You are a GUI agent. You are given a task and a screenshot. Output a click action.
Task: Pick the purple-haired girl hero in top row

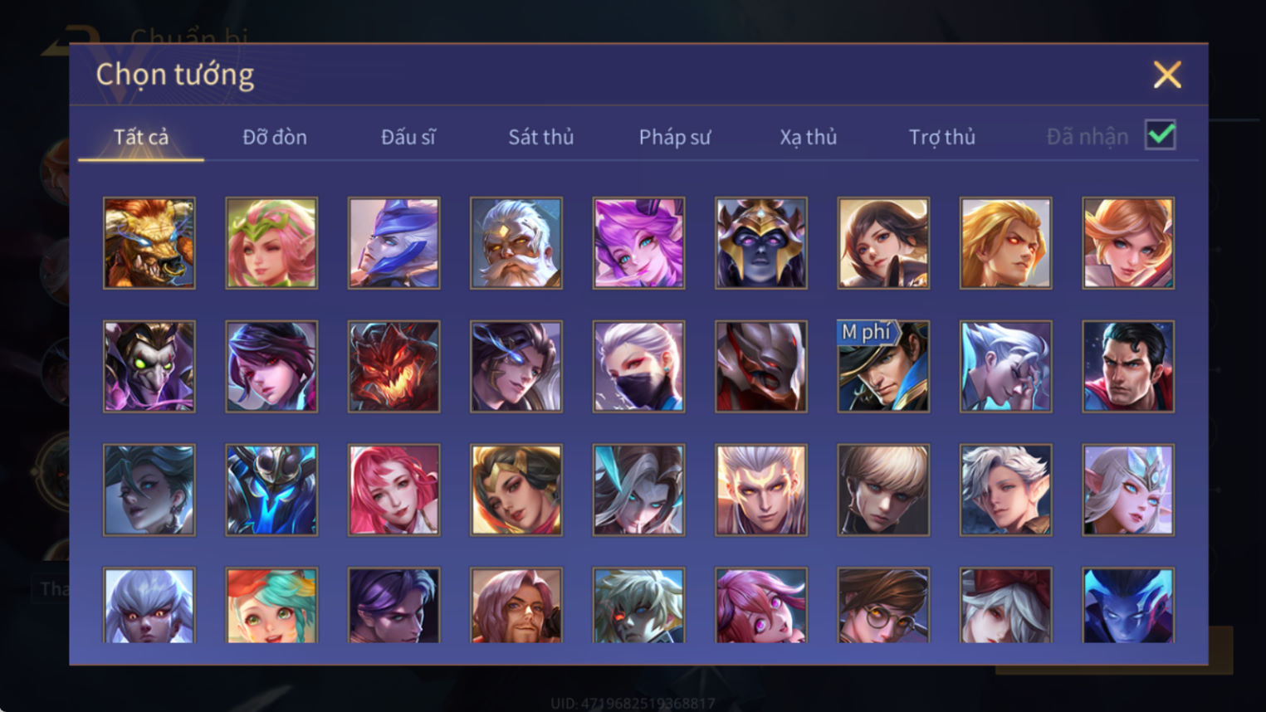(638, 243)
